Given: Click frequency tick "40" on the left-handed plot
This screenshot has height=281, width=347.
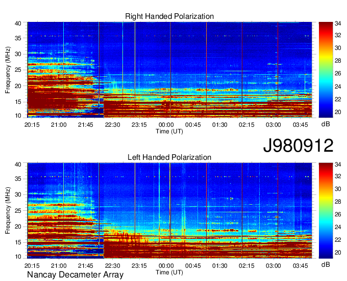Looking at the screenshot, I should (18, 164).
